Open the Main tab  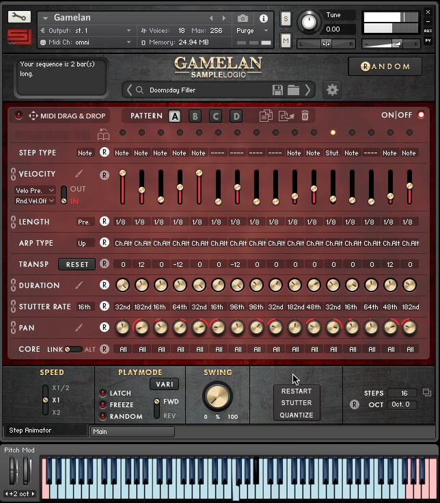(x=133, y=432)
